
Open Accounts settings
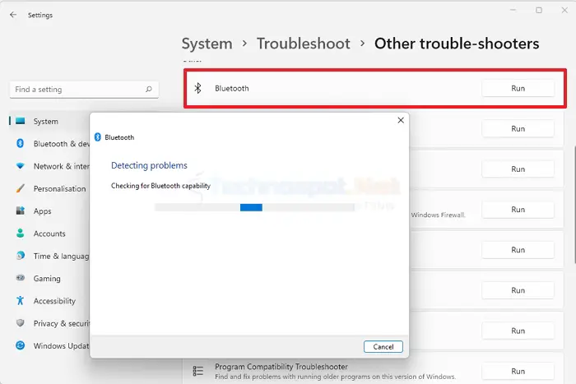click(x=49, y=234)
